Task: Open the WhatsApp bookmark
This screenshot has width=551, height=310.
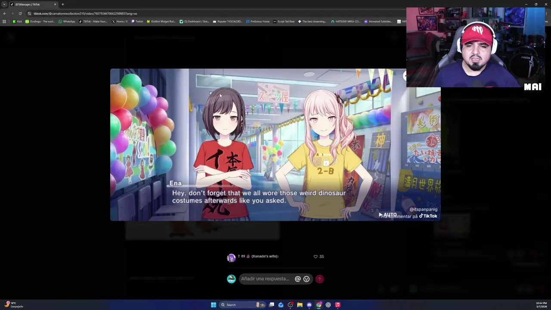Action: (x=67, y=22)
